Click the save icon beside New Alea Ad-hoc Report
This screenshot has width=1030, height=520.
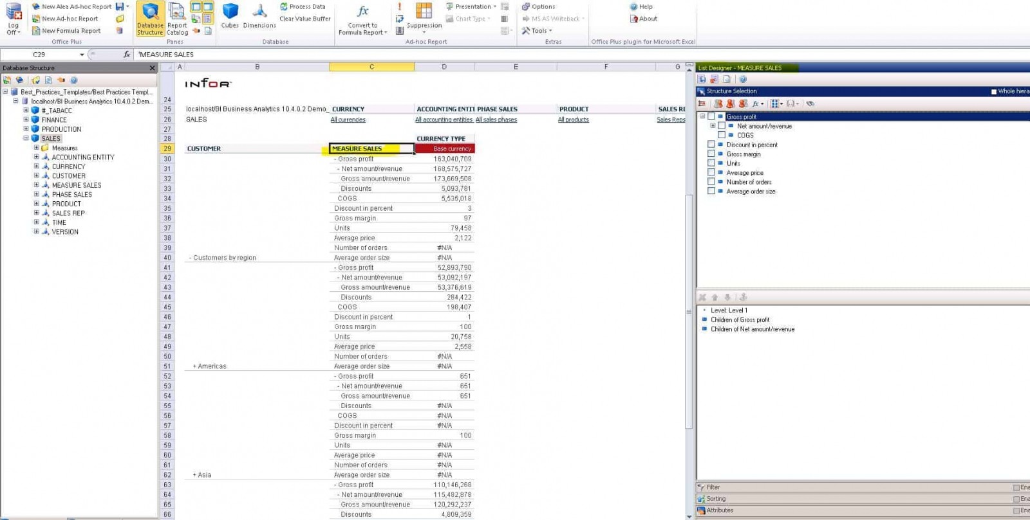[x=120, y=6]
